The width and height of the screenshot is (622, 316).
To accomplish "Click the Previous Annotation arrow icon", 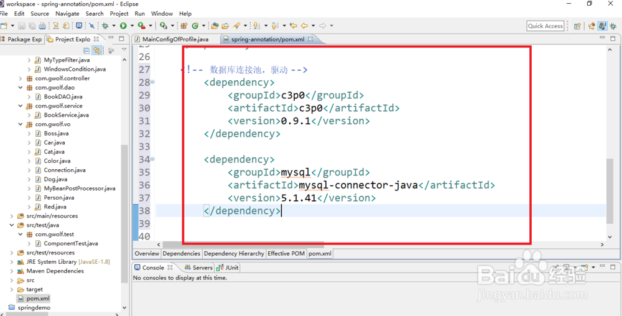I will (275, 26).
